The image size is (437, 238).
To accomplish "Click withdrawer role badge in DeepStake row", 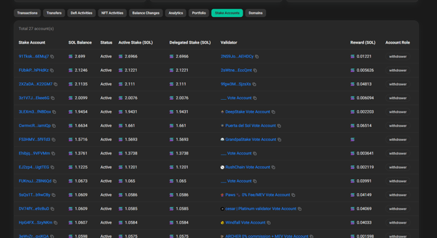I will (398, 112).
